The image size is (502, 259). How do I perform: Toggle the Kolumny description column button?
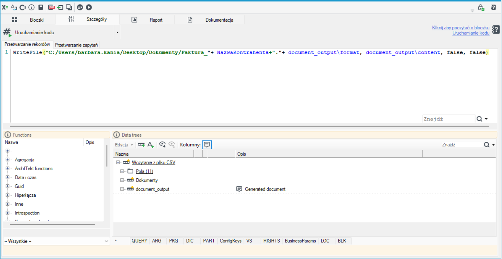207,145
